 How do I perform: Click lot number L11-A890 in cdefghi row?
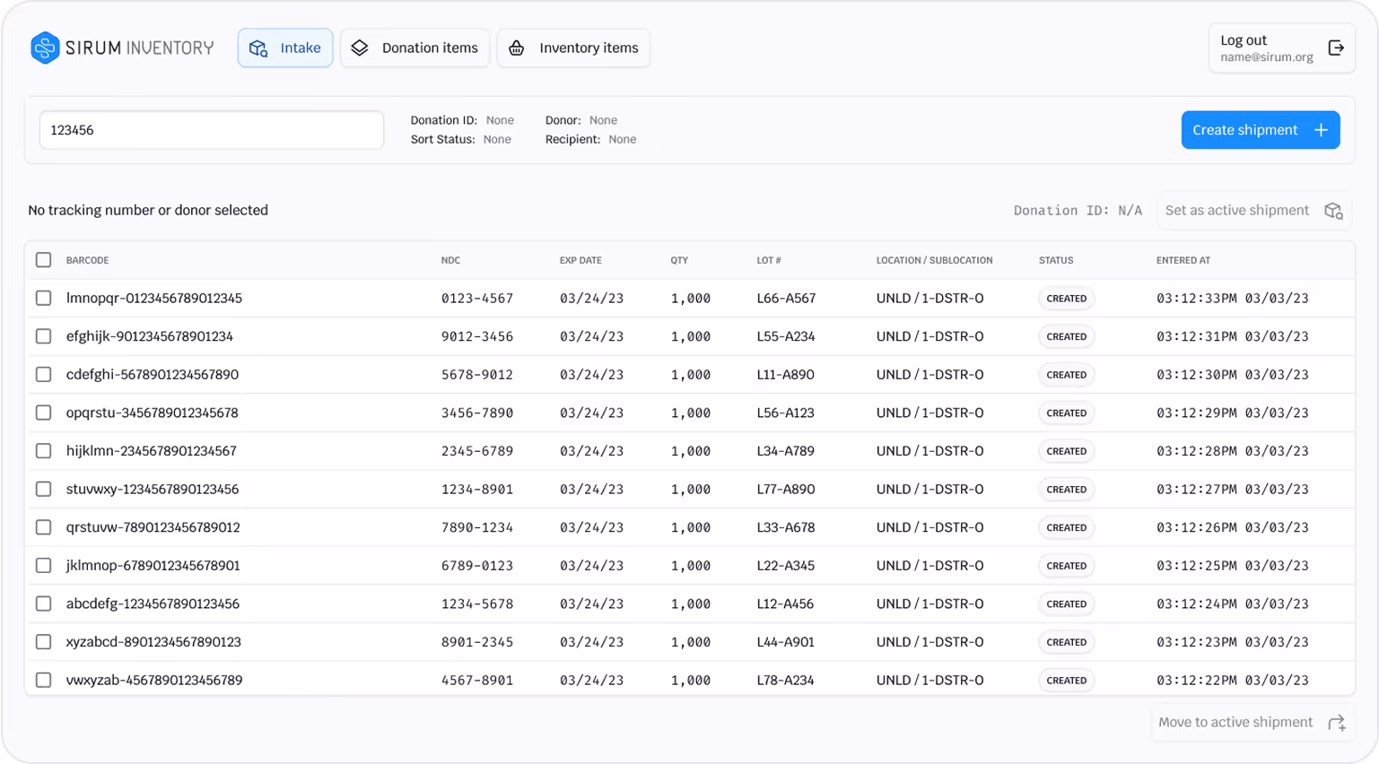point(786,375)
